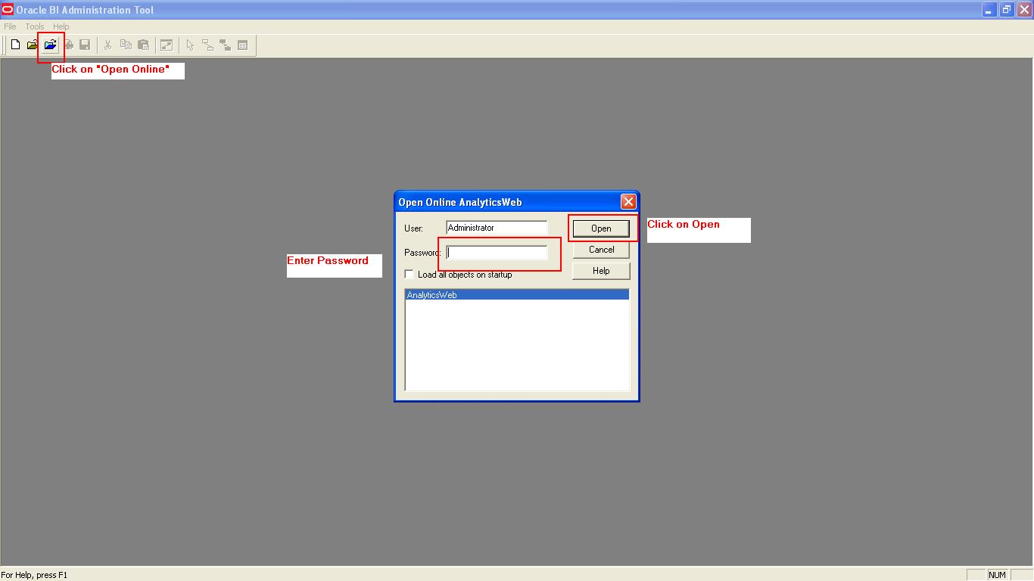1034x581 pixels.
Task: Enable Load all objects on startup
Action: pyautogui.click(x=409, y=275)
